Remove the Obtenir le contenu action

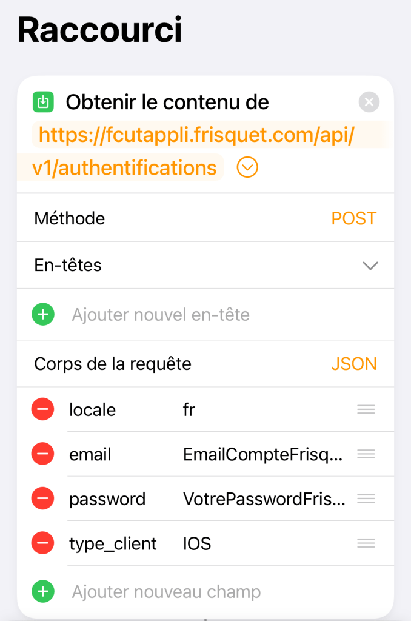pos(369,102)
